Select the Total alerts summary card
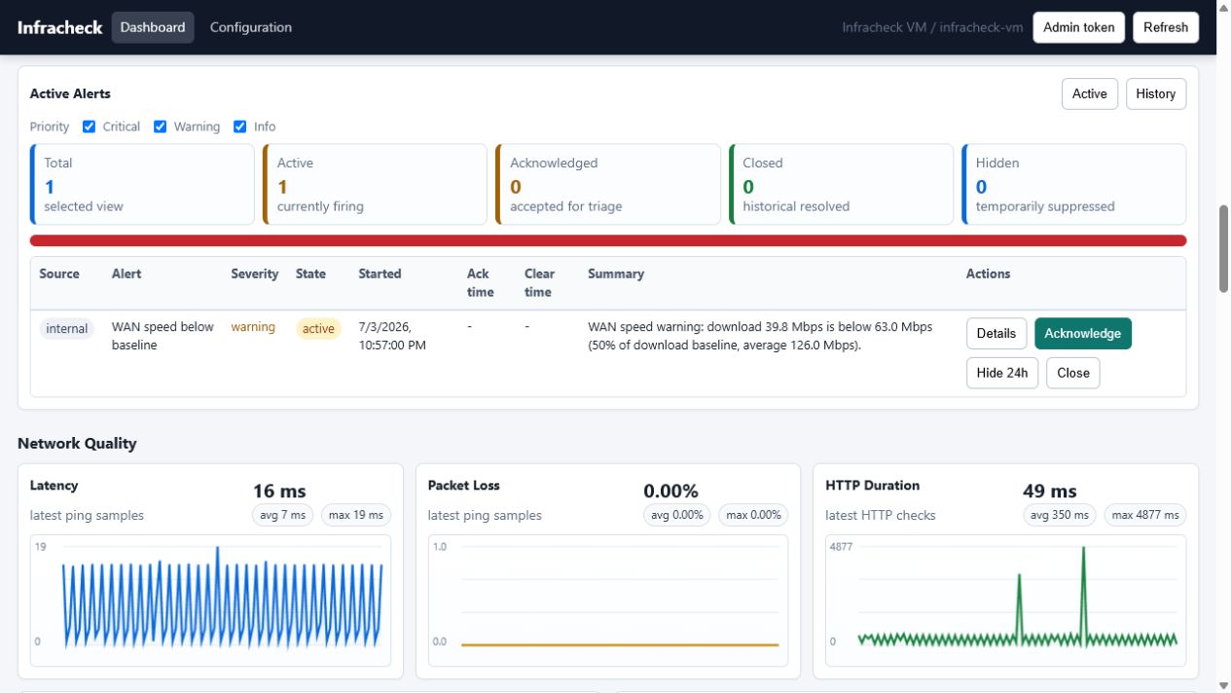The height and width of the screenshot is (693, 1231). click(142, 184)
